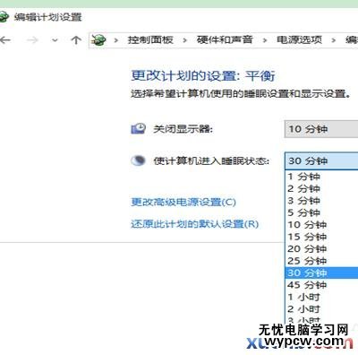Select 15 分钟 in the sleep list

(x=321, y=237)
